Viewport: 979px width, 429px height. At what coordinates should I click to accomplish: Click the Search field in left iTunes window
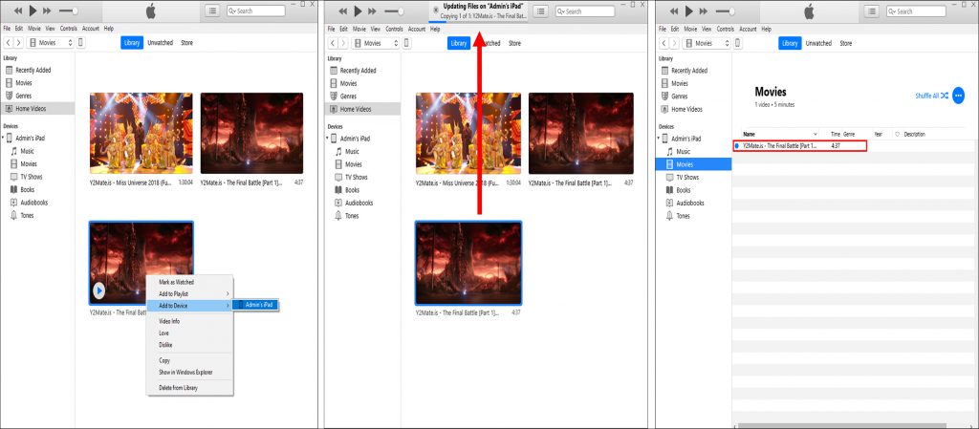256,11
